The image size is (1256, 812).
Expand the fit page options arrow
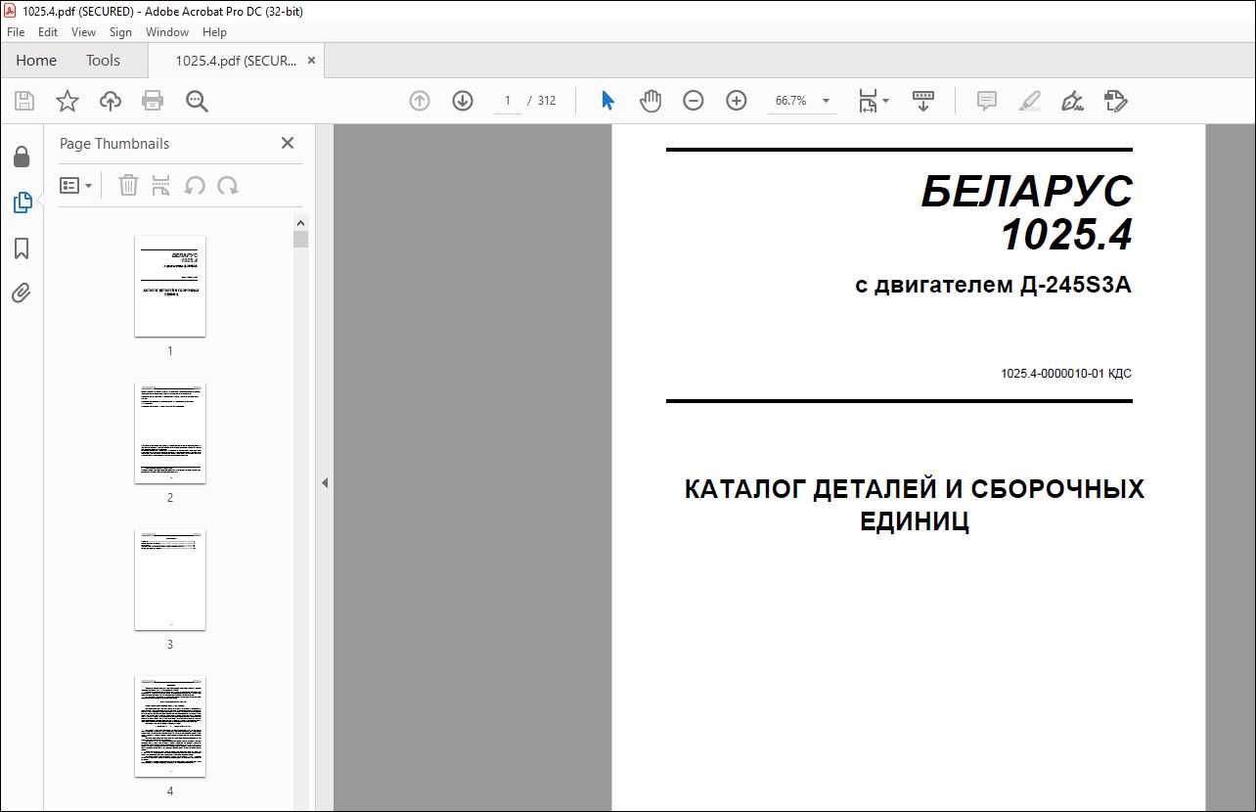click(x=886, y=101)
